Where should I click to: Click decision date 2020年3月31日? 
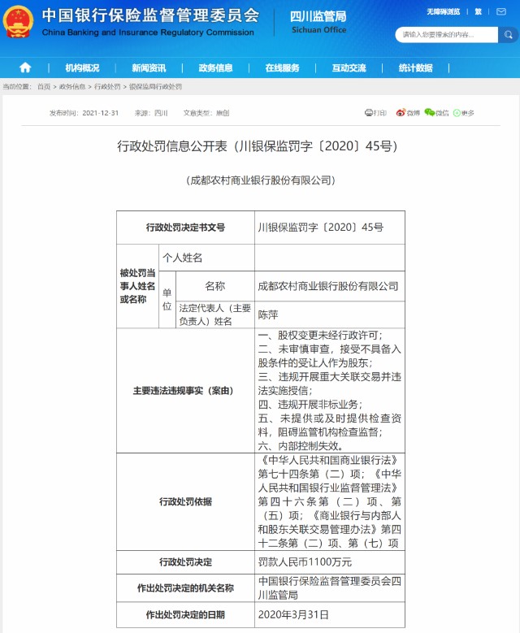coord(293,615)
